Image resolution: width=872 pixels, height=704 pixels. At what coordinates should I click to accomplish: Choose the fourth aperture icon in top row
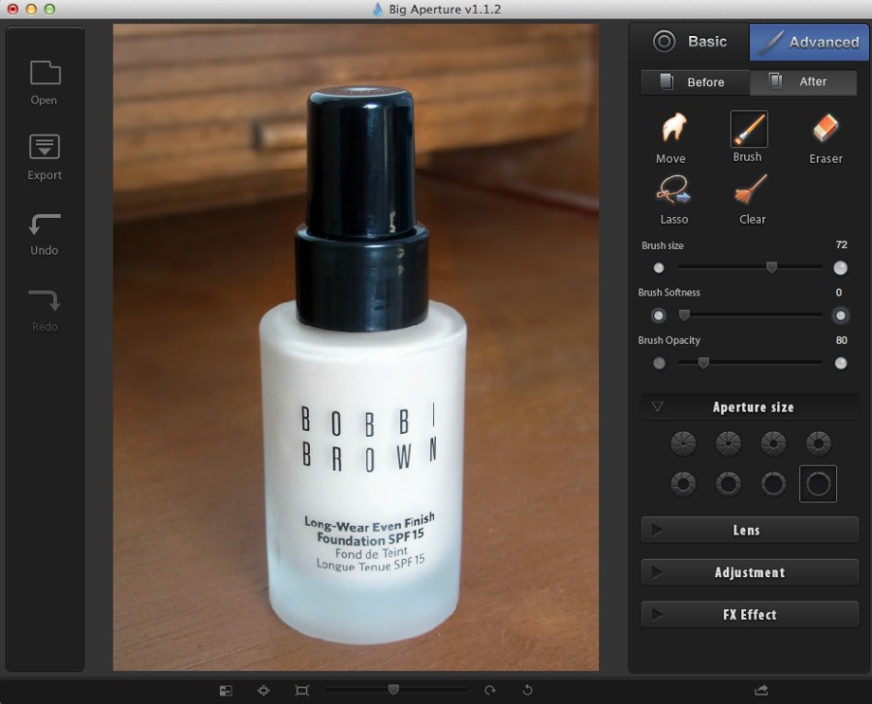[x=818, y=444]
